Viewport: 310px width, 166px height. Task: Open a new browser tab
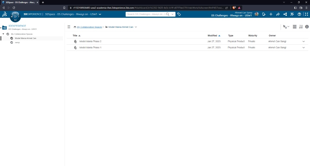pos(43,2)
